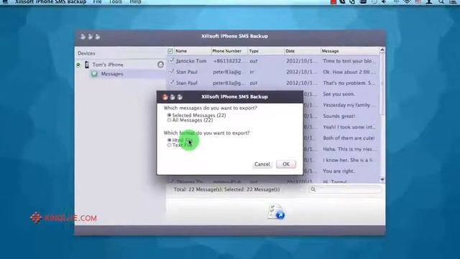Click 'Time to test your blo...' message text

[347, 60]
